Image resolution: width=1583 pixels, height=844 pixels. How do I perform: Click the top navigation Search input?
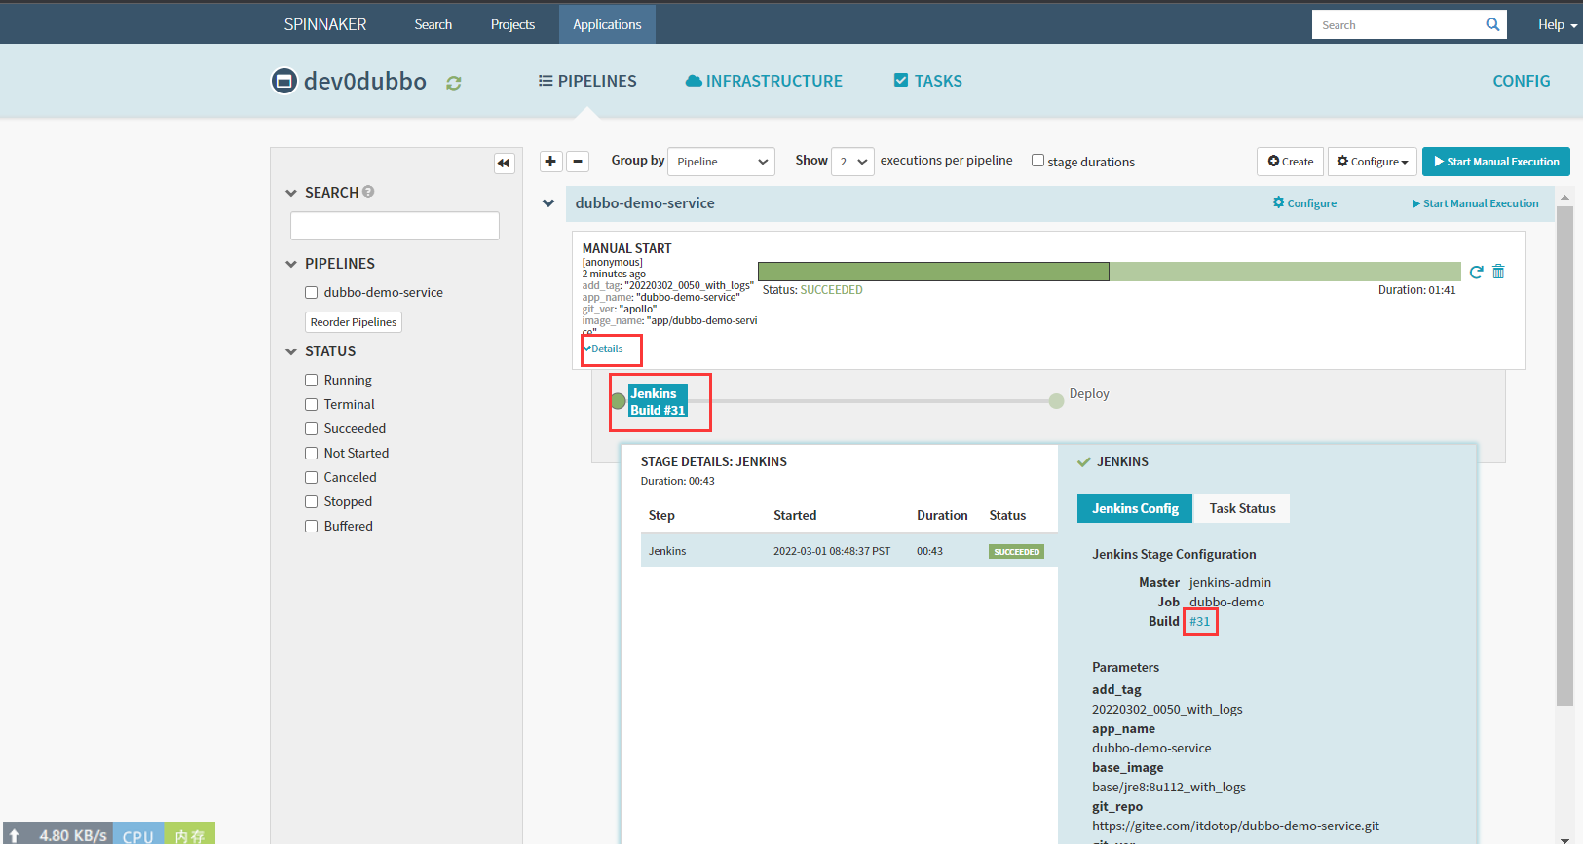[1398, 24]
